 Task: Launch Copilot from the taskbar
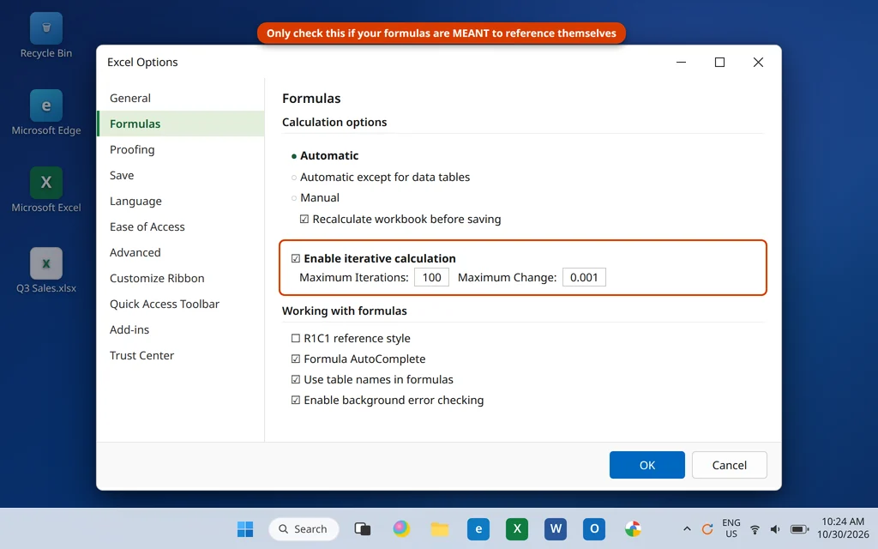pos(401,528)
